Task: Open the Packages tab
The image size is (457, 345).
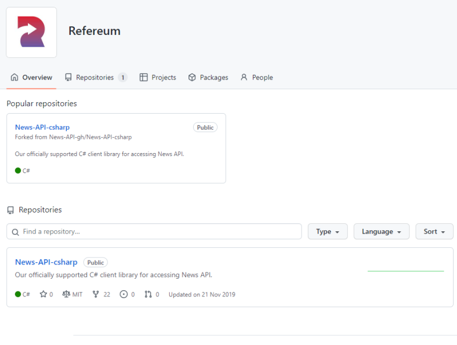Action: [x=208, y=78]
